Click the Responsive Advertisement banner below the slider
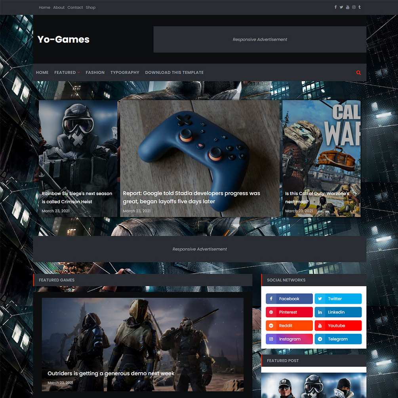This screenshot has height=398, width=398. [x=200, y=249]
